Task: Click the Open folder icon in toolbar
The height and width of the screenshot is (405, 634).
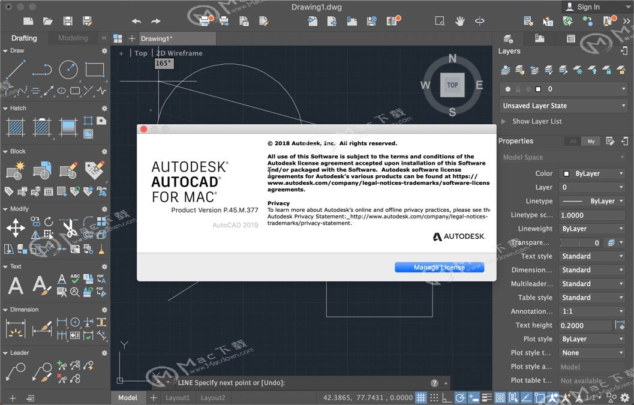Action: click(48, 21)
